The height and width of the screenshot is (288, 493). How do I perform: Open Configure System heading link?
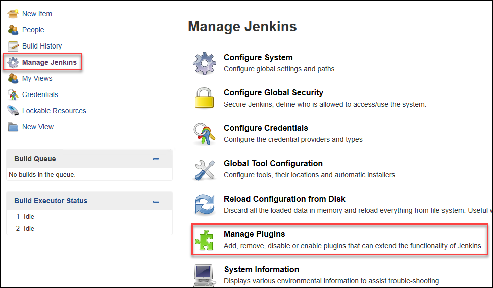click(x=258, y=57)
